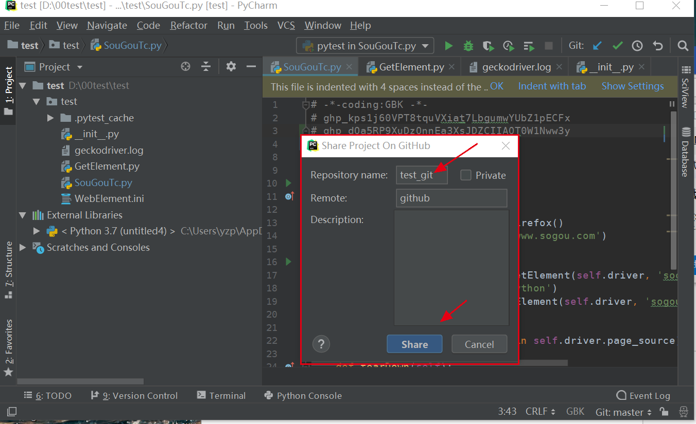Collapse the inner test folder
The height and width of the screenshot is (424, 696).
[36, 102]
